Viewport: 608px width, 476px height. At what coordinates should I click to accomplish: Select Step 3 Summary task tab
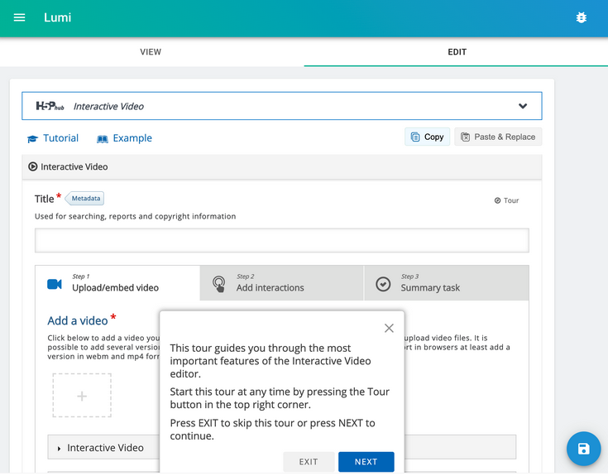point(447,283)
